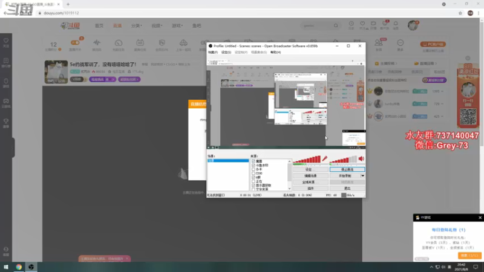The width and height of the screenshot is (484, 272).
Task: Expand the 游戏 dropdown in Douyu nav
Action: (x=177, y=25)
